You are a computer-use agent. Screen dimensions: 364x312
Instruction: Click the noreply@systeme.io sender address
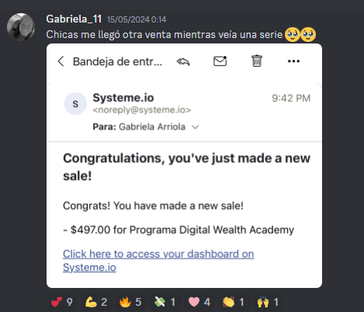pyautogui.click(x=142, y=110)
